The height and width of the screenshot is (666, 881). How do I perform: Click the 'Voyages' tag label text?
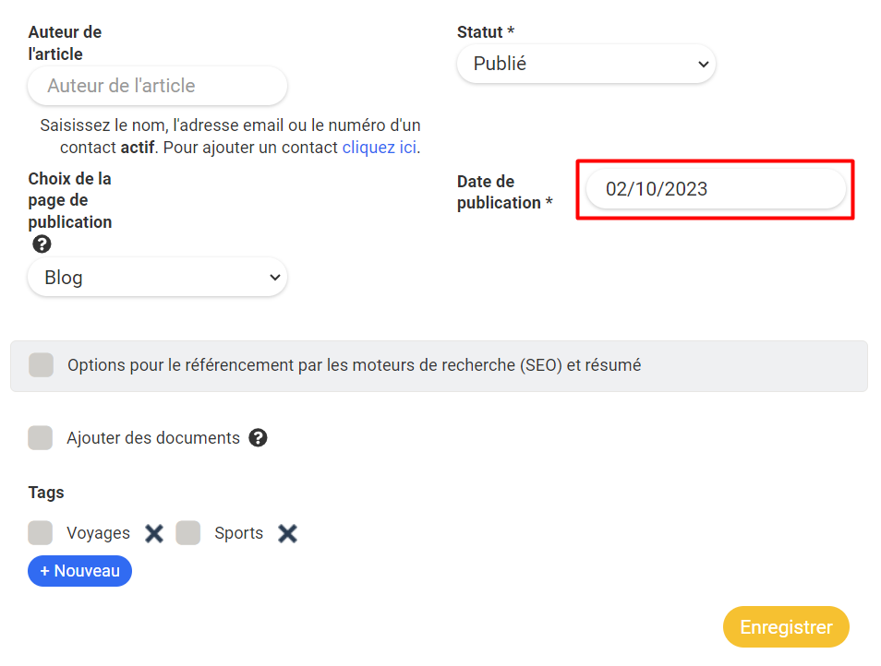pyautogui.click(x=98, y=533)
